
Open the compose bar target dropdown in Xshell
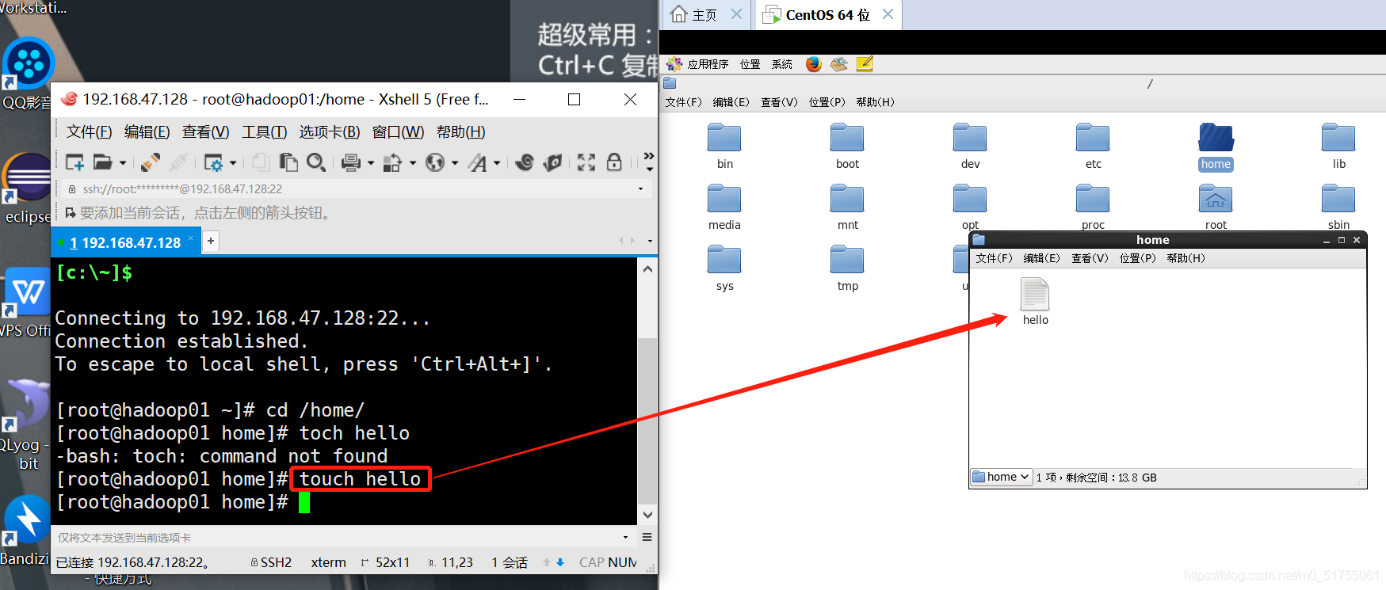tap(625, 537)
